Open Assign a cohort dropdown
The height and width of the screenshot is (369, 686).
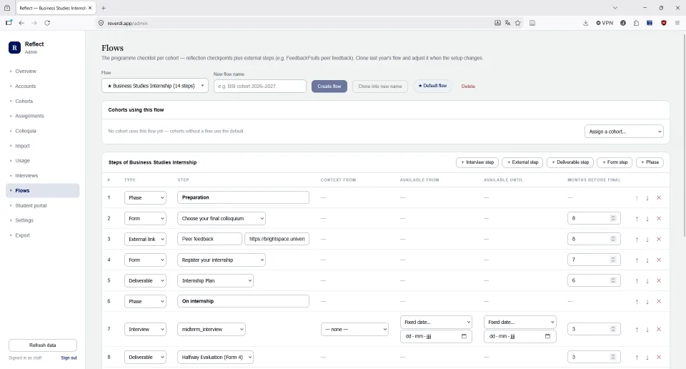pyautogui.click(x=624, y=132)
